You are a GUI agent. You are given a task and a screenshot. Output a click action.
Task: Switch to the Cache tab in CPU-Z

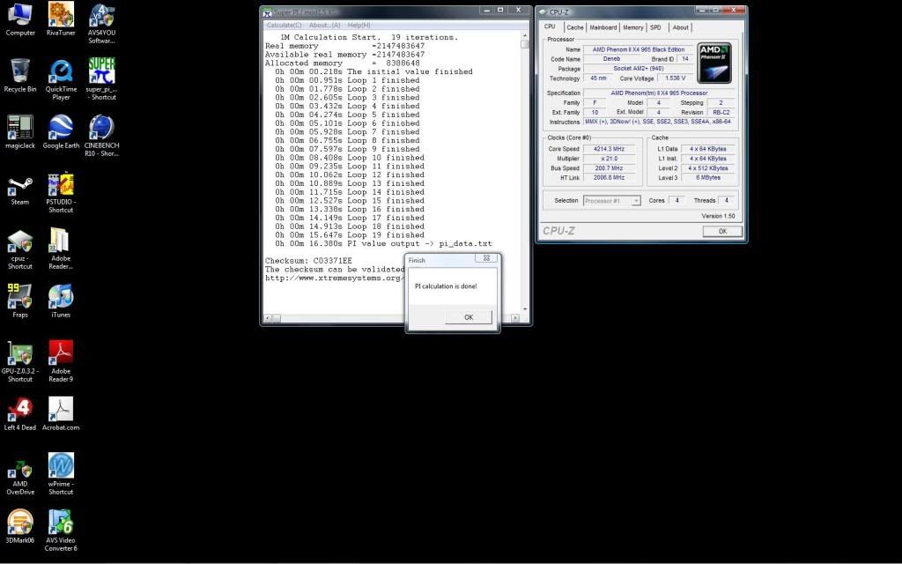574,27
